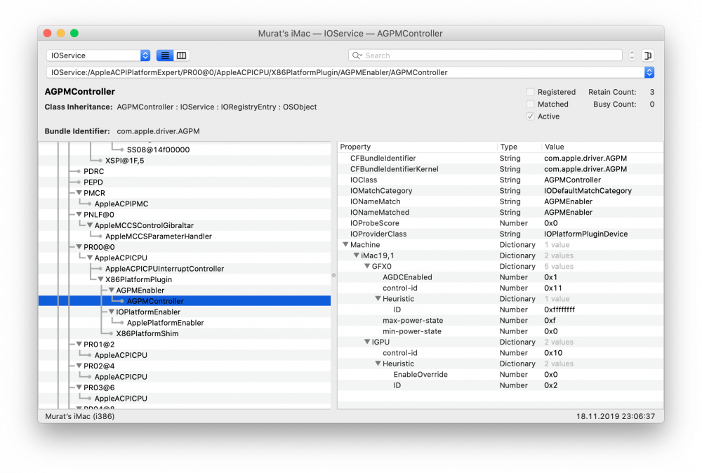Select the min-power-state property row
The height and width of the screenshot is (473, 702).
coord(500,331)
